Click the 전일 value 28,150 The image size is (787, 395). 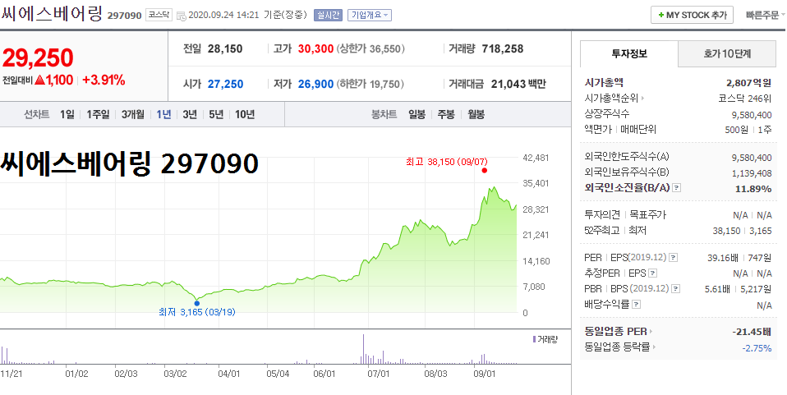coord(225,49)
